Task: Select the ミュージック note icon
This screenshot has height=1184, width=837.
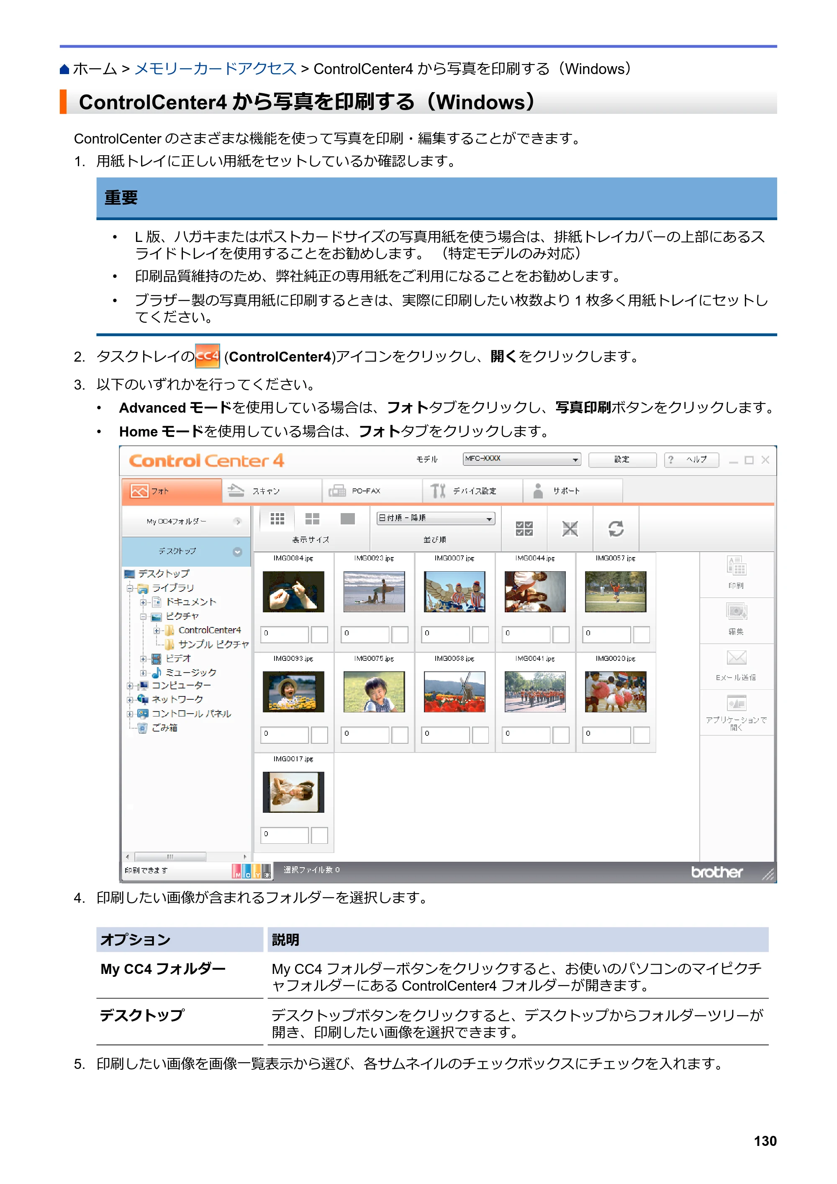Action: pyautogui.click(x=156, y=673)
